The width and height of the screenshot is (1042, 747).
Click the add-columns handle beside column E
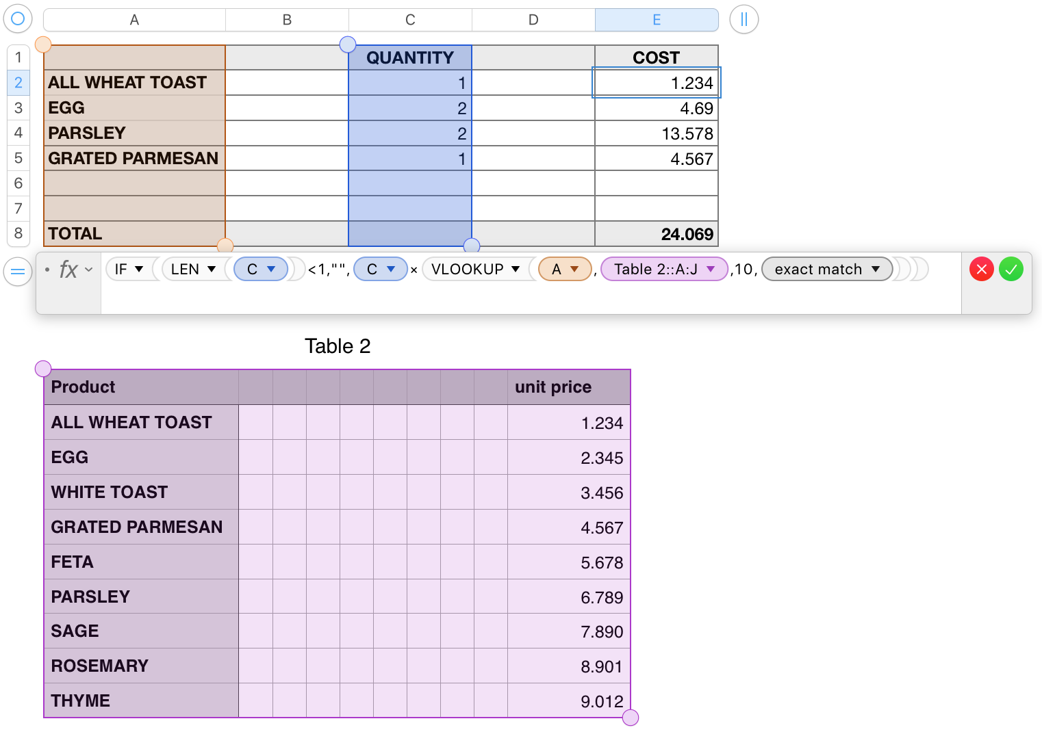tap(744, 19)
